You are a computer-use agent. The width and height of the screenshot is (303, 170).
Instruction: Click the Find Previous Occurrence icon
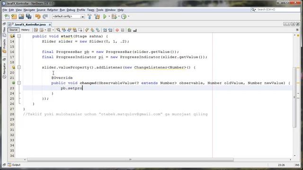click(x=64, y=30)
